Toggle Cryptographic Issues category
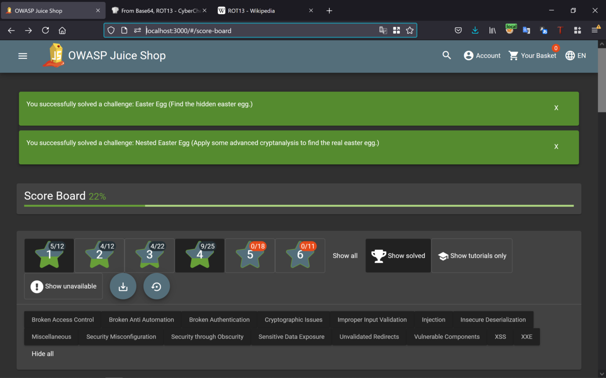The width and height of the screenshot is (606, 378). point(293,320)
